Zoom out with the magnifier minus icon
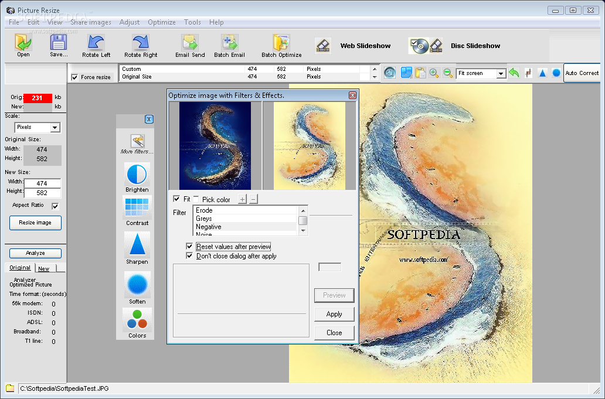Viewport: 605px width, 399px height. click(447, 73)
